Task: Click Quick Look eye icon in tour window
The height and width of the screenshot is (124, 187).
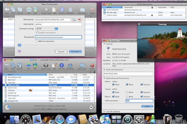Action: pyautogui.click(x=46, y=65)
